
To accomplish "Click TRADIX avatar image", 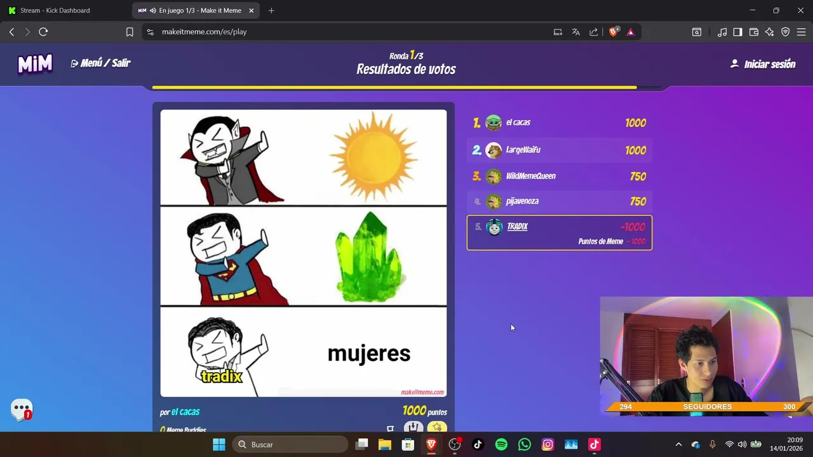I will (x=494, y=227).
